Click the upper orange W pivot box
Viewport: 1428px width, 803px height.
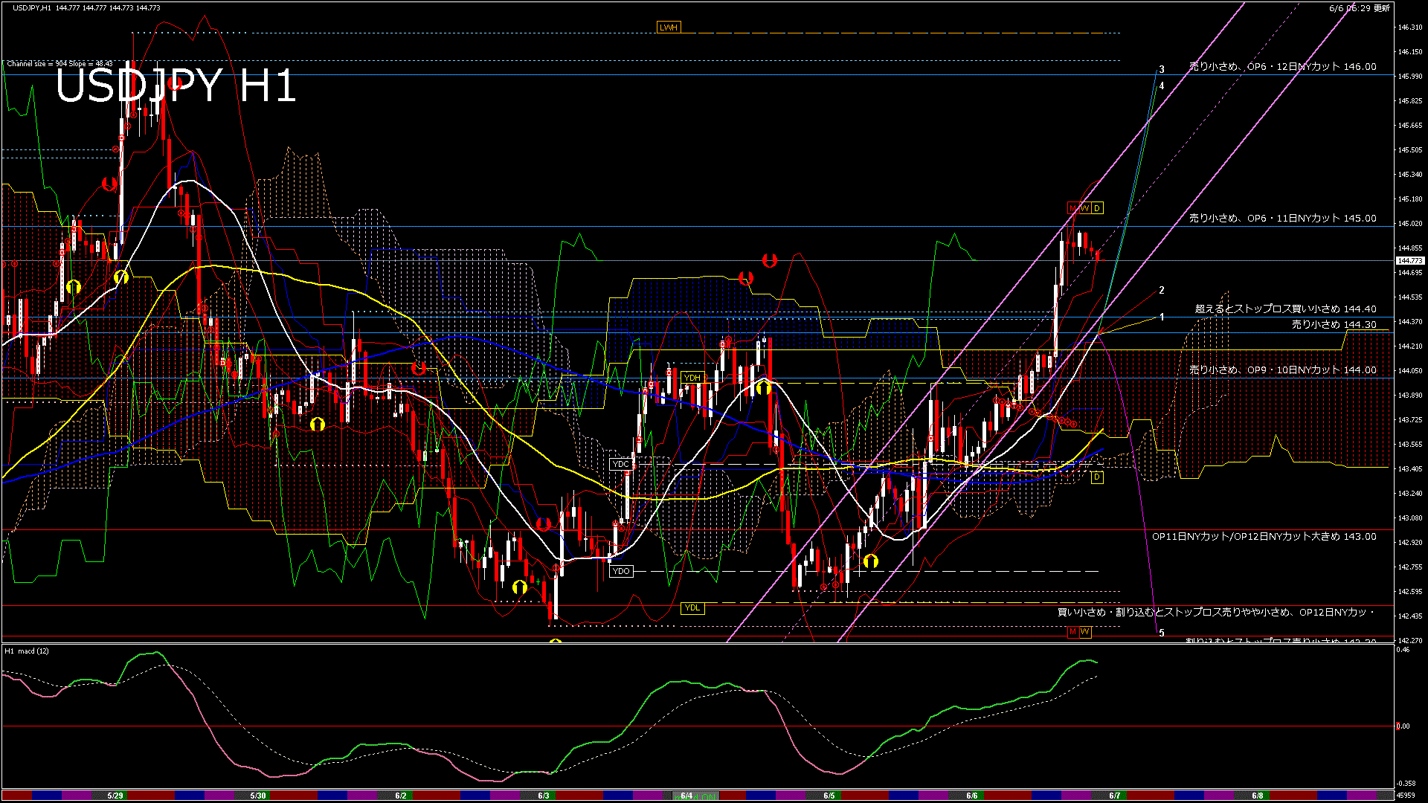coord(1084,208)
